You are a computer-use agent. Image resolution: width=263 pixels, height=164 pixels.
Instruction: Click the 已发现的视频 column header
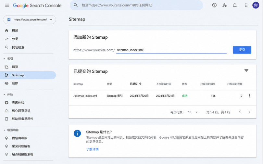pos(235,84)
